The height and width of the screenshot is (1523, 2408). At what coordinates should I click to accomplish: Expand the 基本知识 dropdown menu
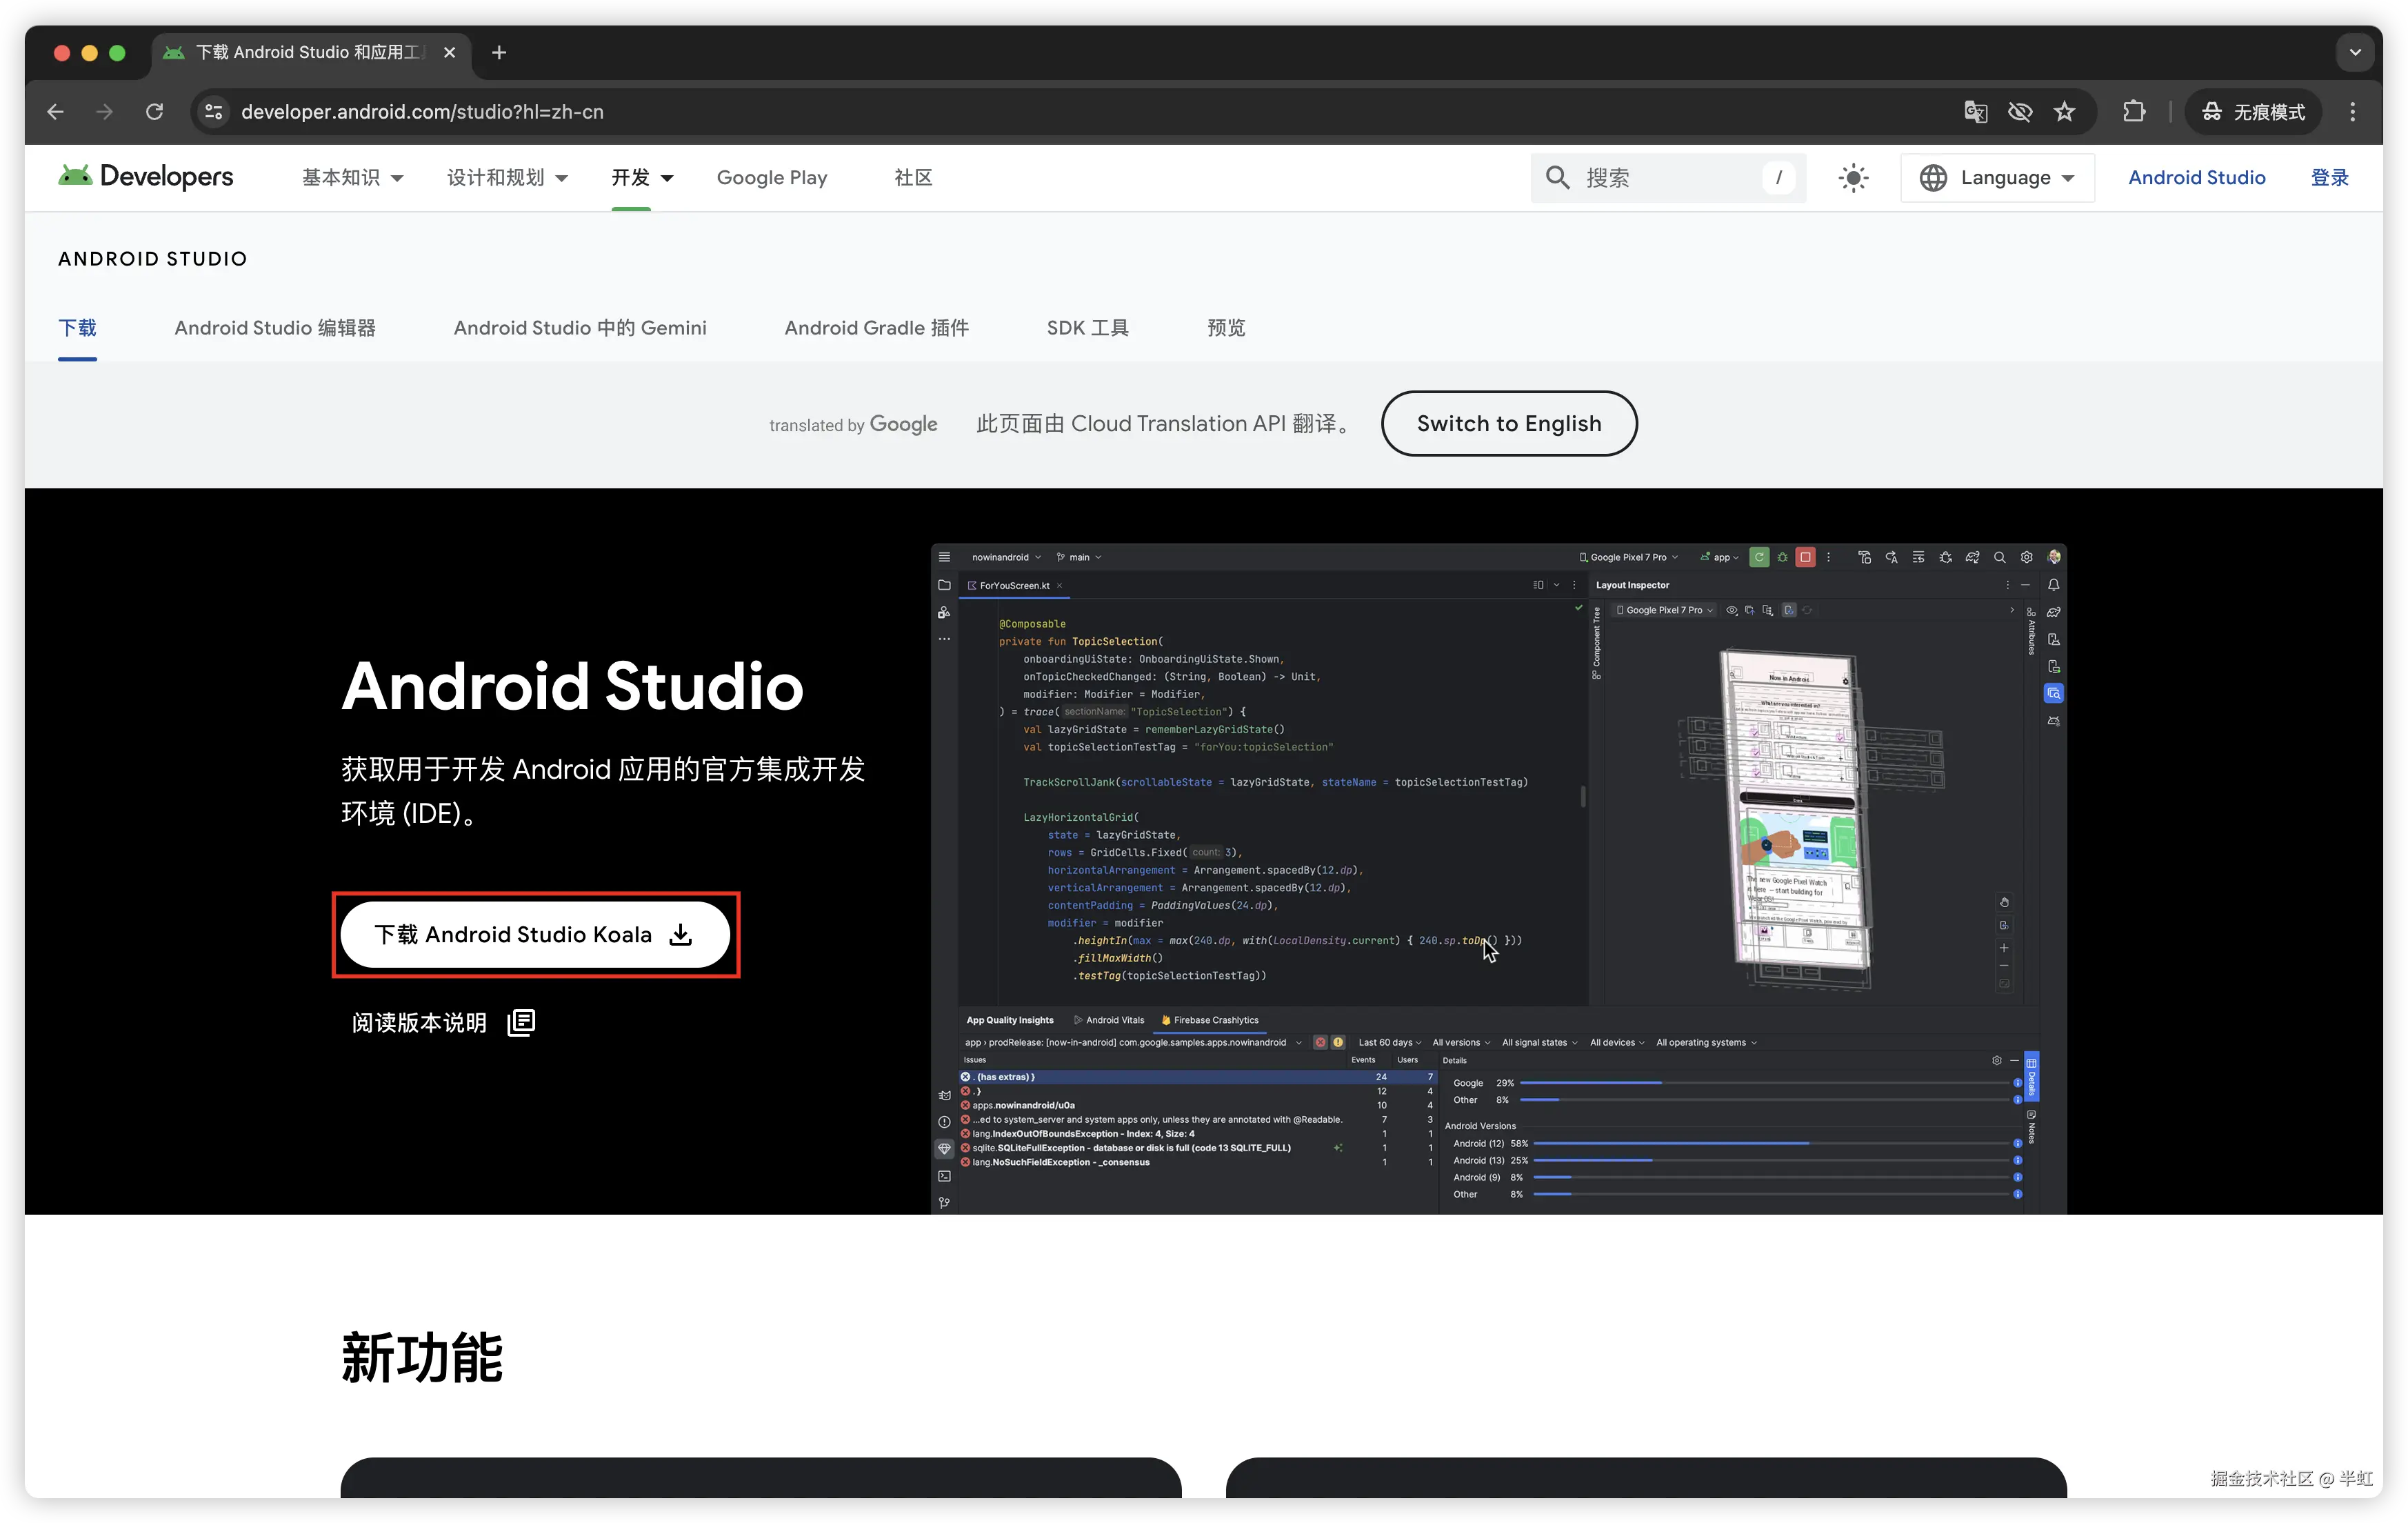(352, 178)
